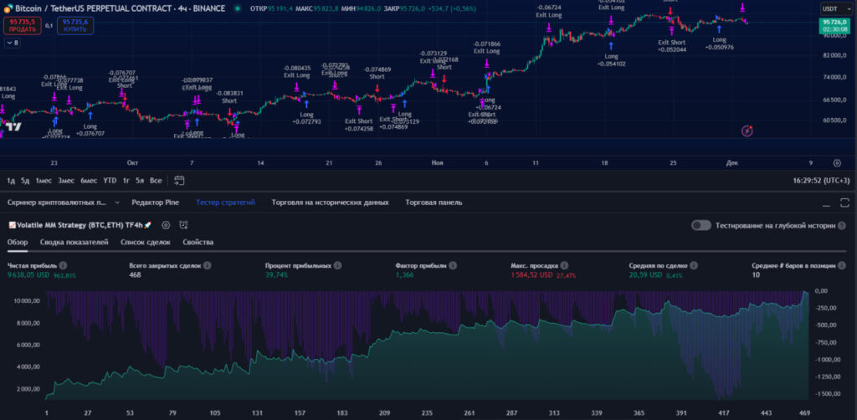Image resolution: width=857 pixels, height=420 pixels.
Task: Click the blue Купить buy button
Action: point(74,26)
